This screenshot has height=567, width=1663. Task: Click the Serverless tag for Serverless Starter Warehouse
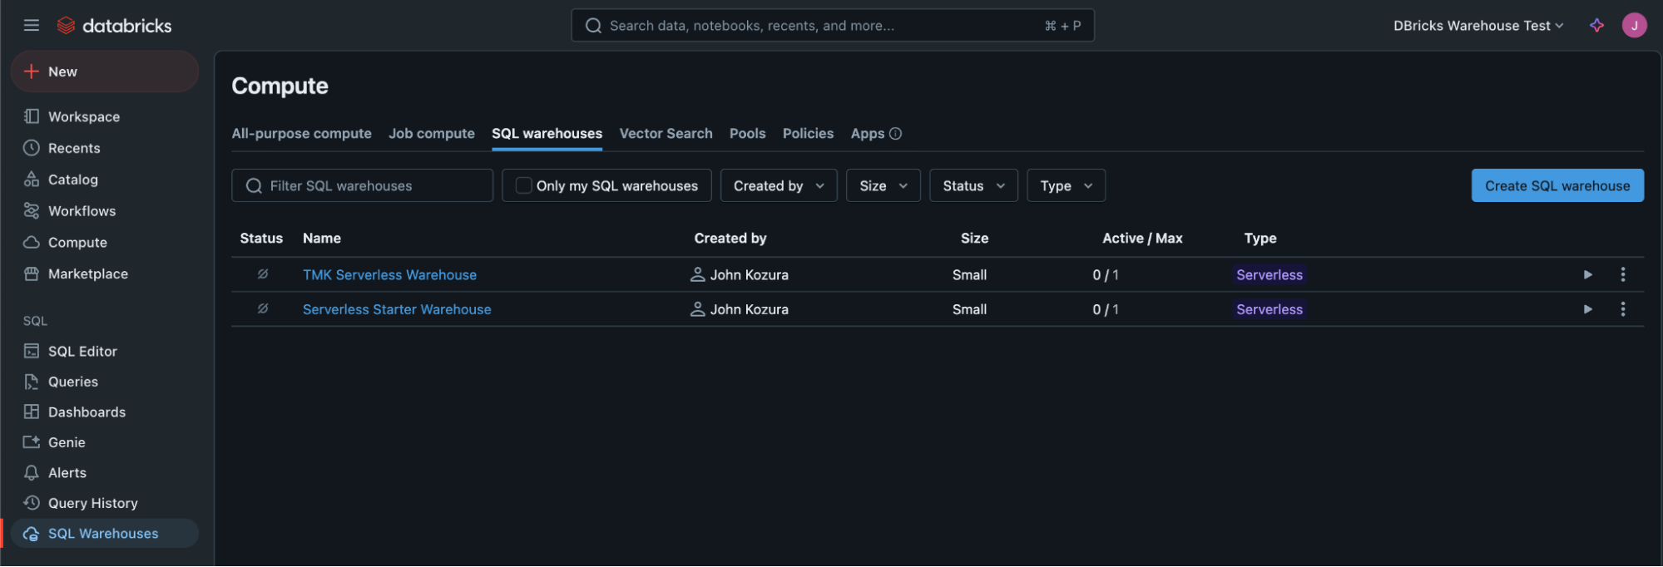coord(1270,309)
